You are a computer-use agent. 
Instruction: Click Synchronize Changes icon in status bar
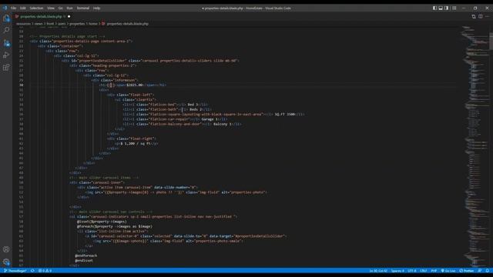[32, 271]
